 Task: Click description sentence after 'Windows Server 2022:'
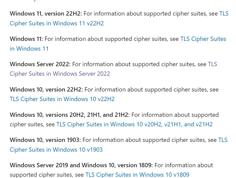click(139, 64)
